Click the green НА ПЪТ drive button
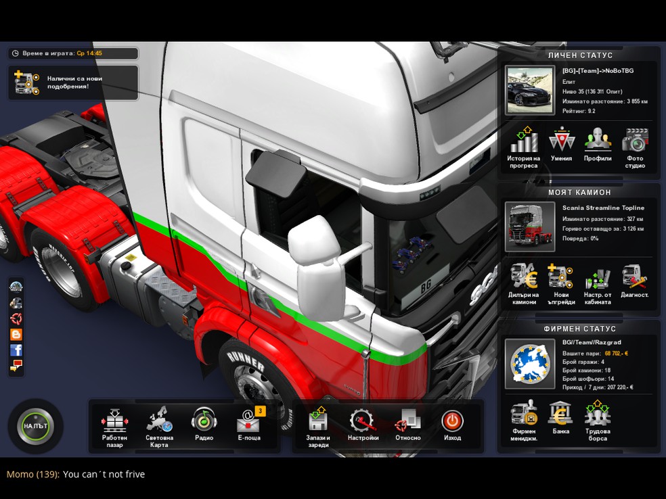The height and width of the screenshot is (499, 666). click(x=36, y=426)
